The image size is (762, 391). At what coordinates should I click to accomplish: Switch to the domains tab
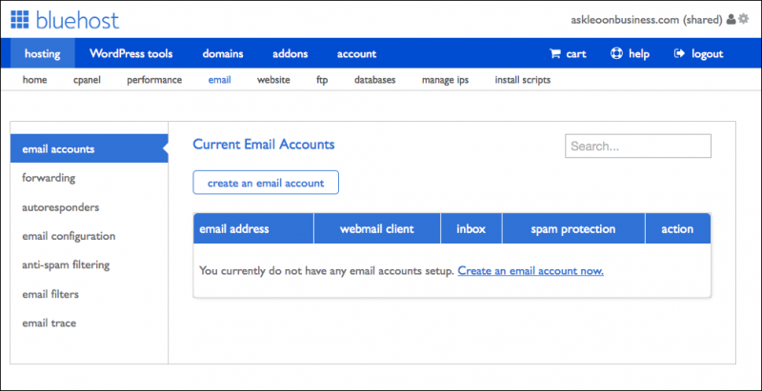click(x=223, y=53)
